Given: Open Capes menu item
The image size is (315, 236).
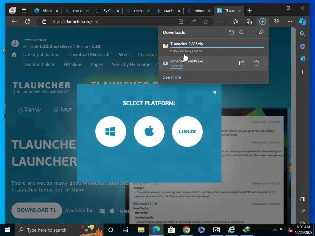Looking at the screenshot, I should click(97, 65).
